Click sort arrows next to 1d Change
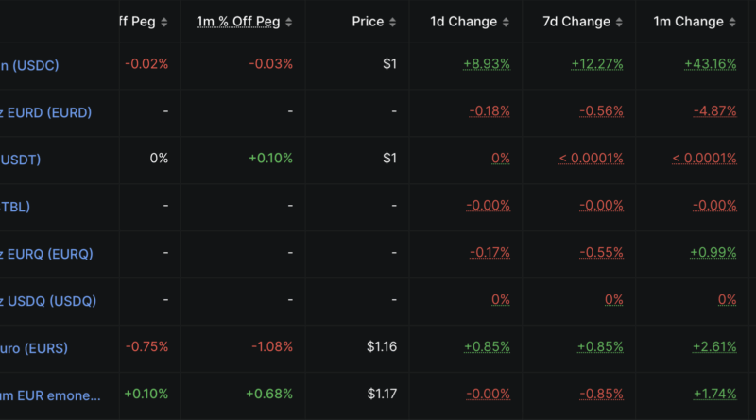 pos(506,22)
